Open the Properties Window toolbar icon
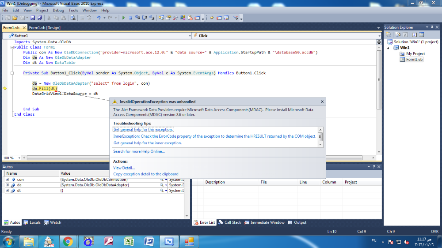 168,18
